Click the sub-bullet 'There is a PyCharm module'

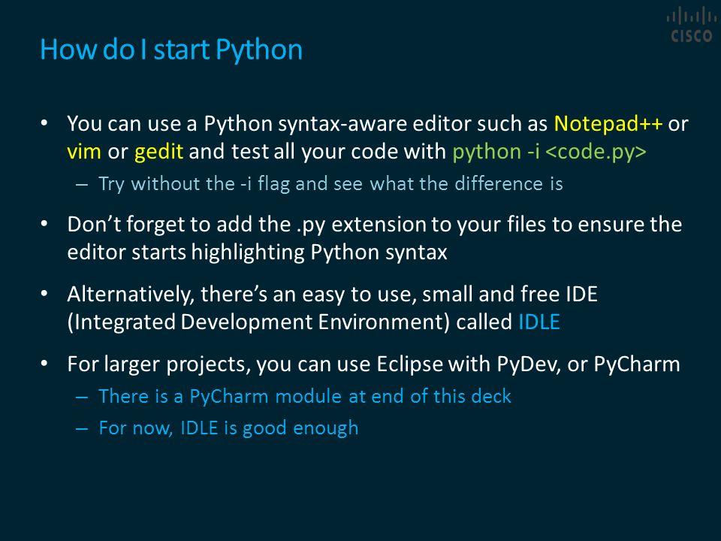(x=305, y=397)
